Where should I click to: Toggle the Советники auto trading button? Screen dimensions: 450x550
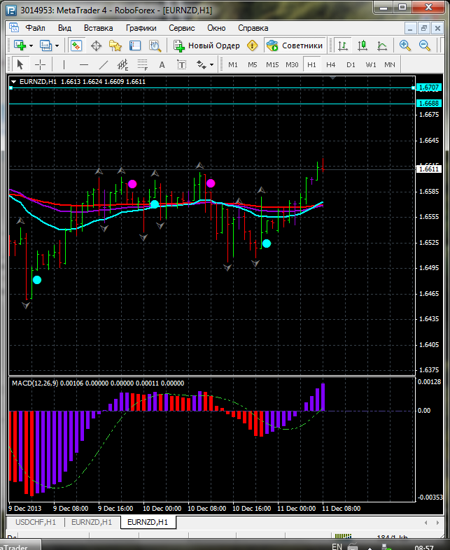coord(295,45)
